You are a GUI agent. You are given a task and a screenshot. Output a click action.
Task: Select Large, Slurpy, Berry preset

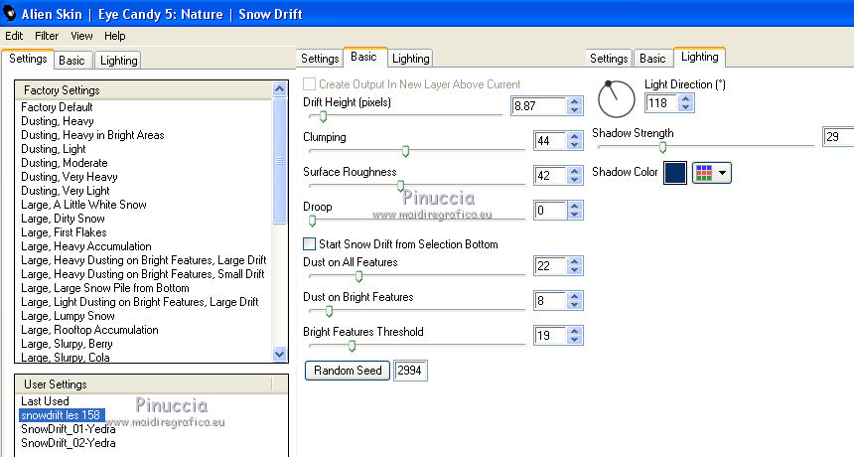tap(67, 344)
